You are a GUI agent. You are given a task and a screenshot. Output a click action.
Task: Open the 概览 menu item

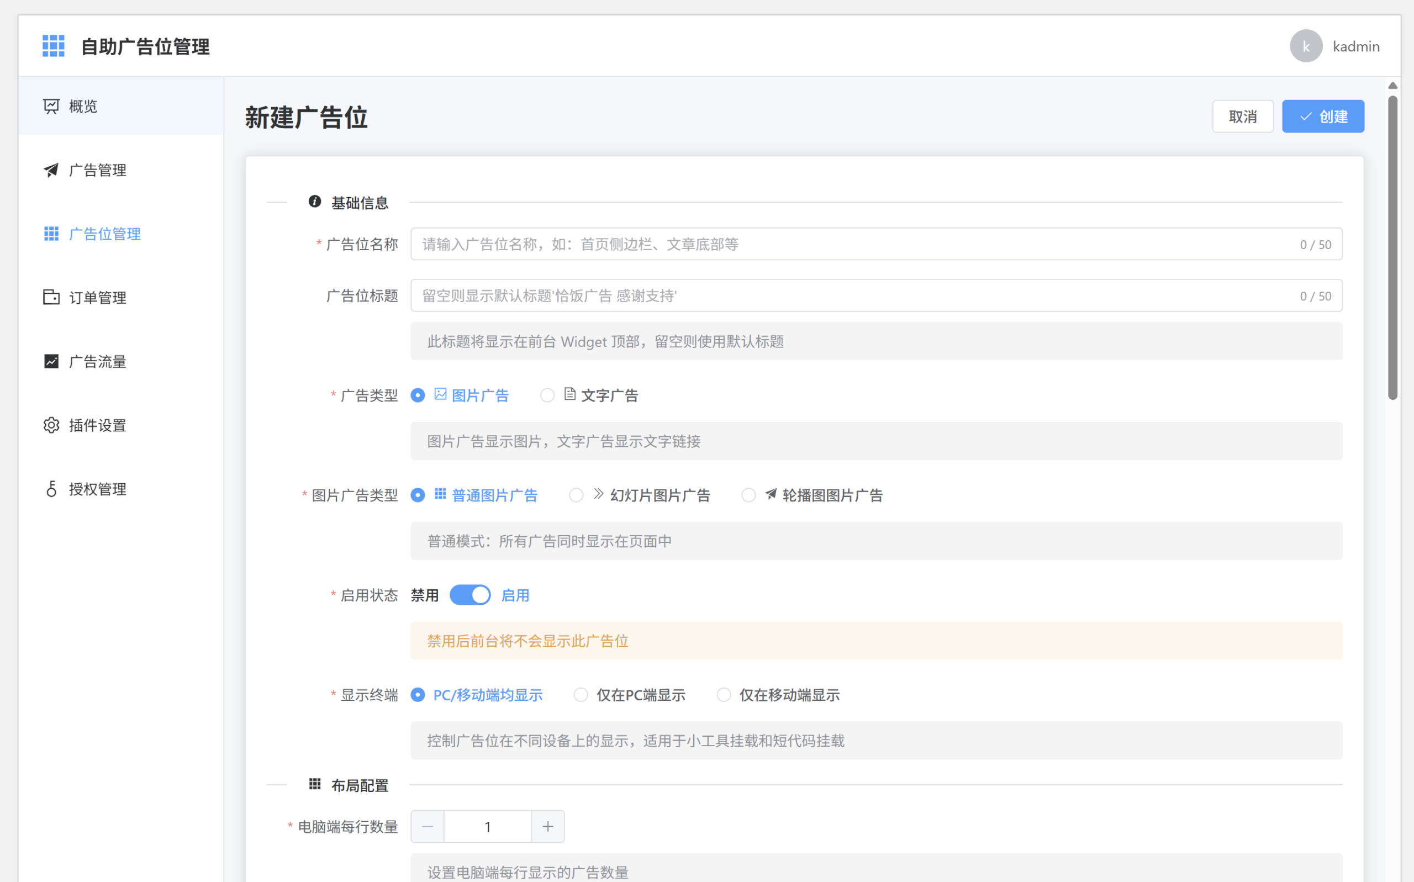click(x=121, y=106)
